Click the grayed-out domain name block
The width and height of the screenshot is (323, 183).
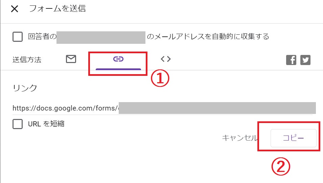click(x=101, y=37)
